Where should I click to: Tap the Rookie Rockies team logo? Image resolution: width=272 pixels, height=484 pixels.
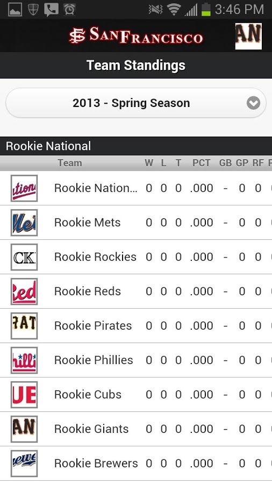pos(24,257)
